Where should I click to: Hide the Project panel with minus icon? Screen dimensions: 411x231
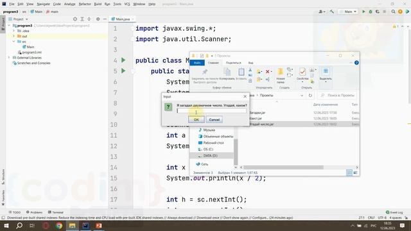tap(105, 19)
